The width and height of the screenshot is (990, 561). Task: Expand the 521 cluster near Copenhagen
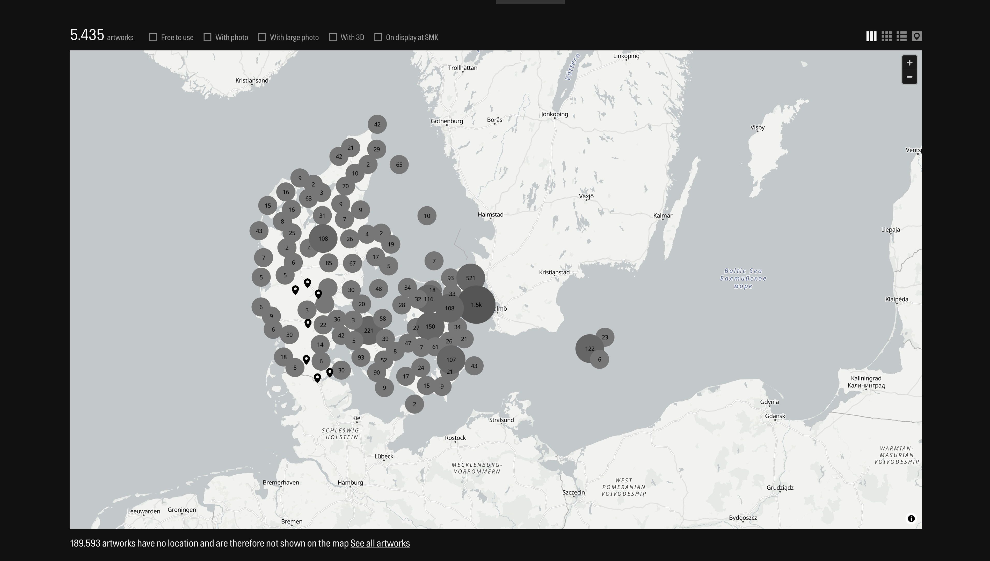point(470,278)
